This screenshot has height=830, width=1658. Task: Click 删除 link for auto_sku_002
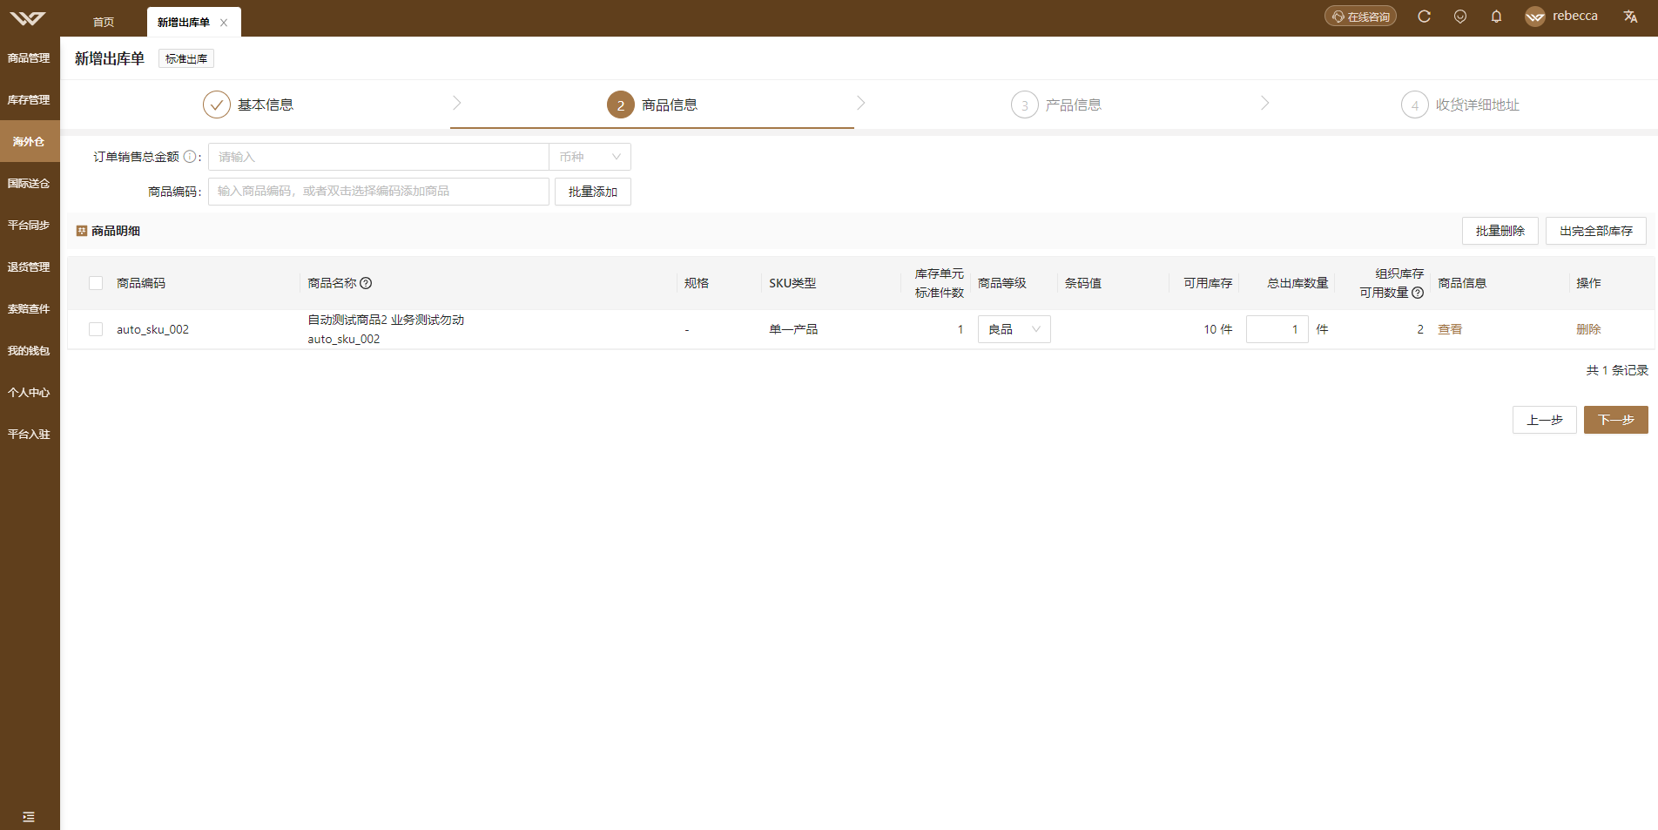coord(1588,329)
